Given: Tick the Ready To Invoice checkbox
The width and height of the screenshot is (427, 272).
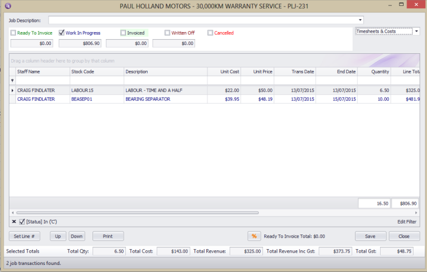Looking at the screenshot, I should point(13,33).
